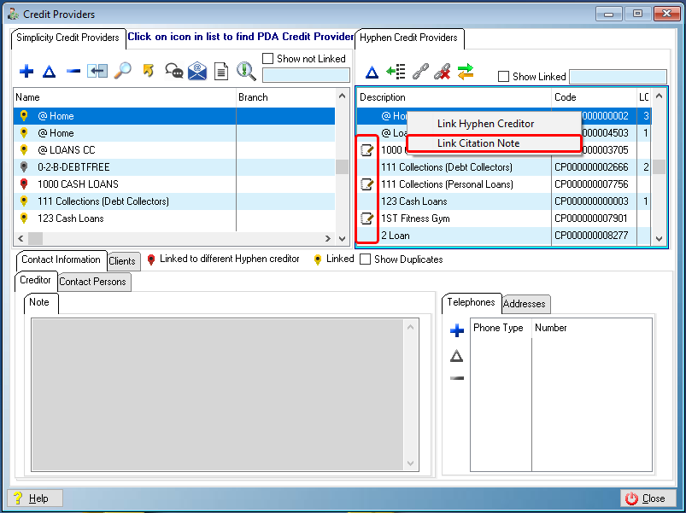The height and width of the screenshot is (513, 686).
Task: Choose Link Citation Note from the context menu
Action: [478, 143]
